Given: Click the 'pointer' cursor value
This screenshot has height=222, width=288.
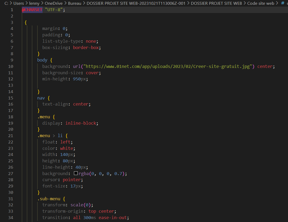Looking at the screenshot, I should pyautogui.click(x=72, y=180).
